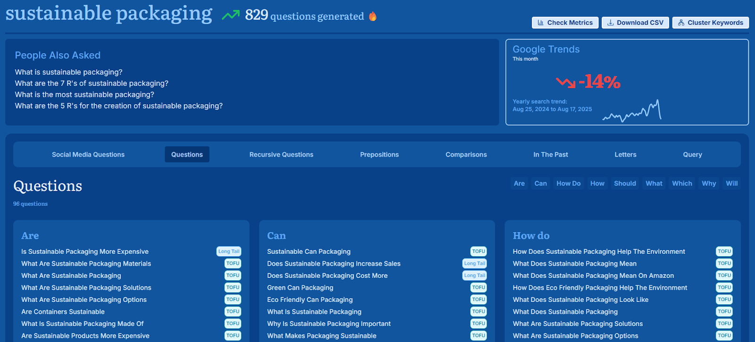755x342 pixels.
Task: Filter questions by the 'How Do' chip
Action: tap(568, 184)
